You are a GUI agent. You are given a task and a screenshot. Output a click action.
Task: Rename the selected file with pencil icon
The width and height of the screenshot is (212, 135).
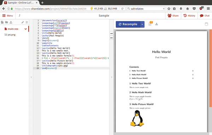(23, 22)
